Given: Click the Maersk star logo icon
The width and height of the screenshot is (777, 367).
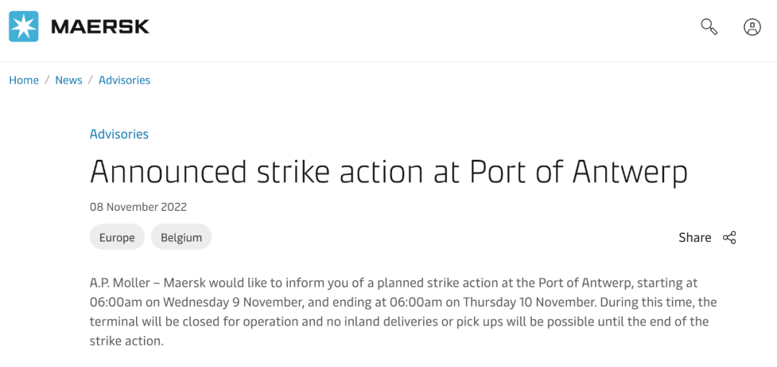Looking at the screenshot, I should [24, 27].
